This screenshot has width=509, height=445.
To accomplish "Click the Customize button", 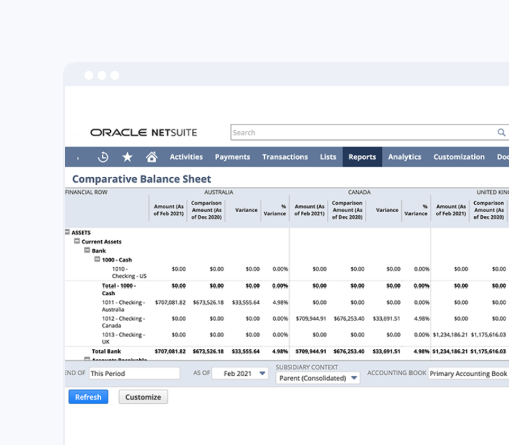I will 143,397.
